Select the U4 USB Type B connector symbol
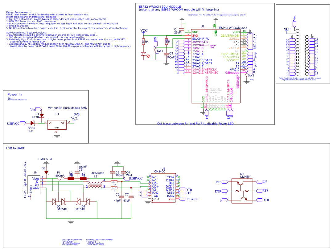This screenshot has height=251, width=333. pyautogui.click(x=34, y=185)
